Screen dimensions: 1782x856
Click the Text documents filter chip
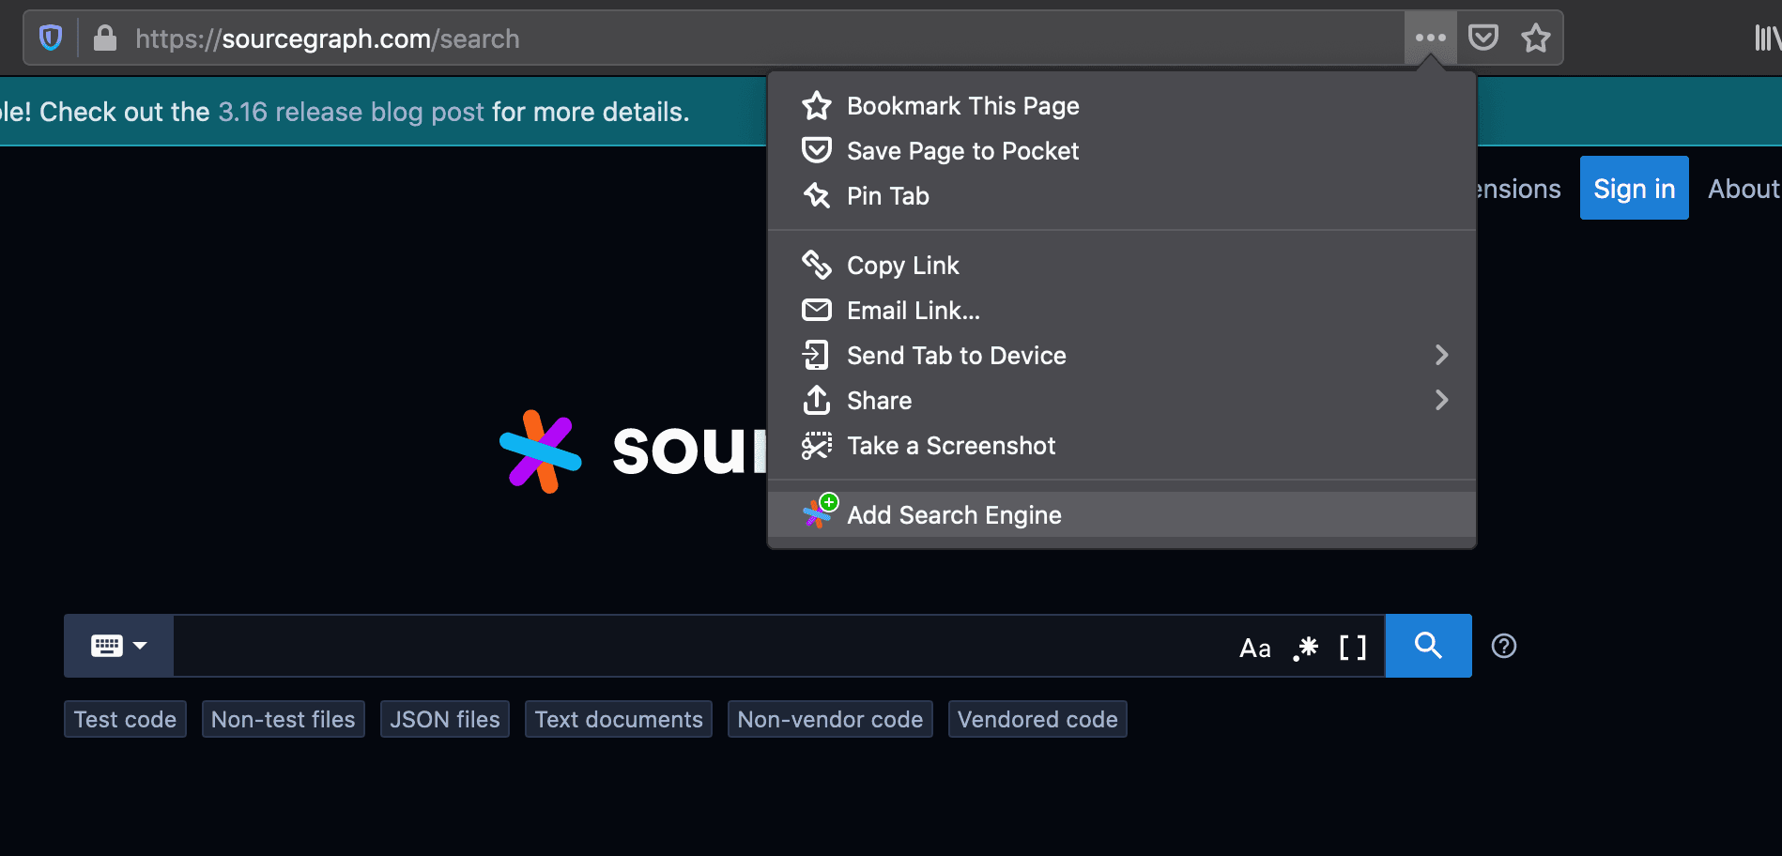[619, 719]
